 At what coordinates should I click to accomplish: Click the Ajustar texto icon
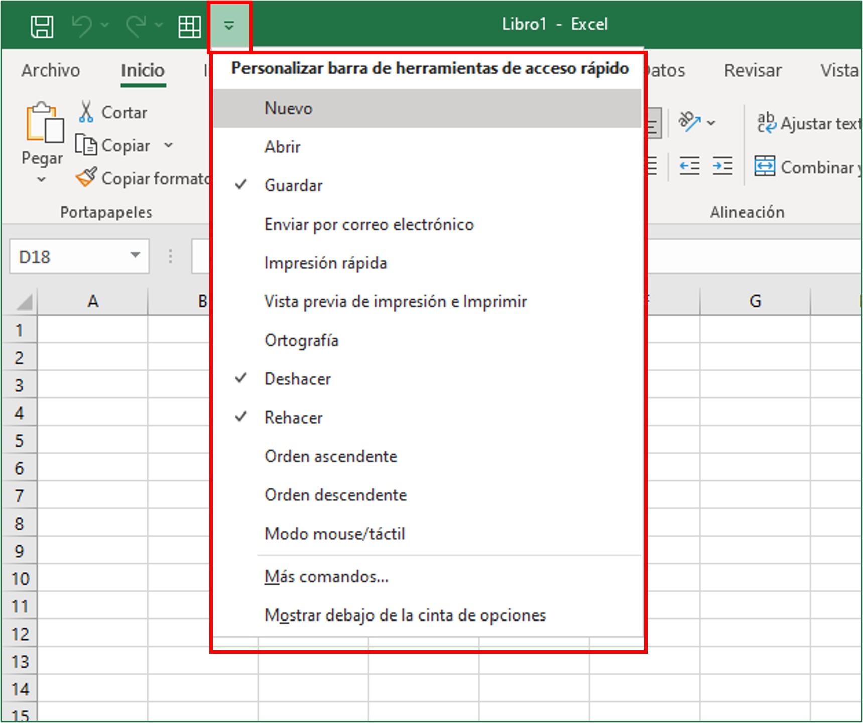point(766,122)
